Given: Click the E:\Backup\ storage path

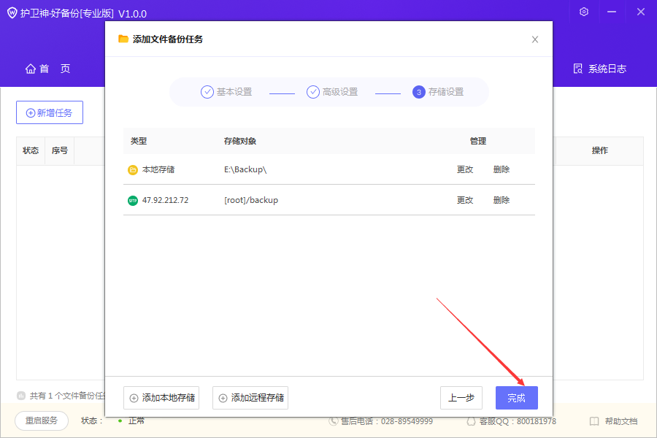Looking at the screenshot, I should pos(245,169).
